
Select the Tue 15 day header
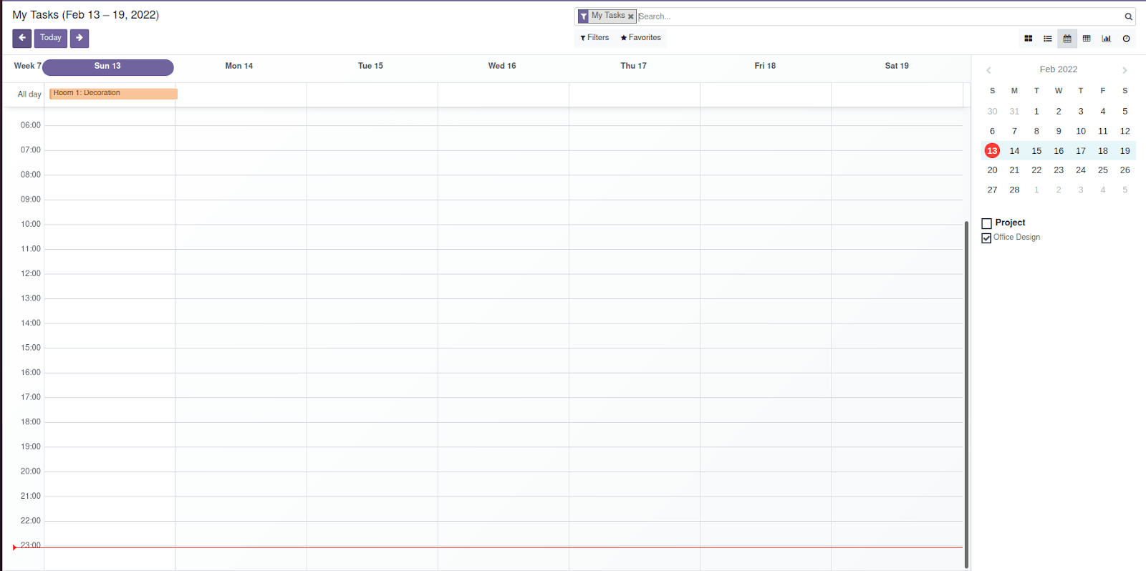pos(370,66)
